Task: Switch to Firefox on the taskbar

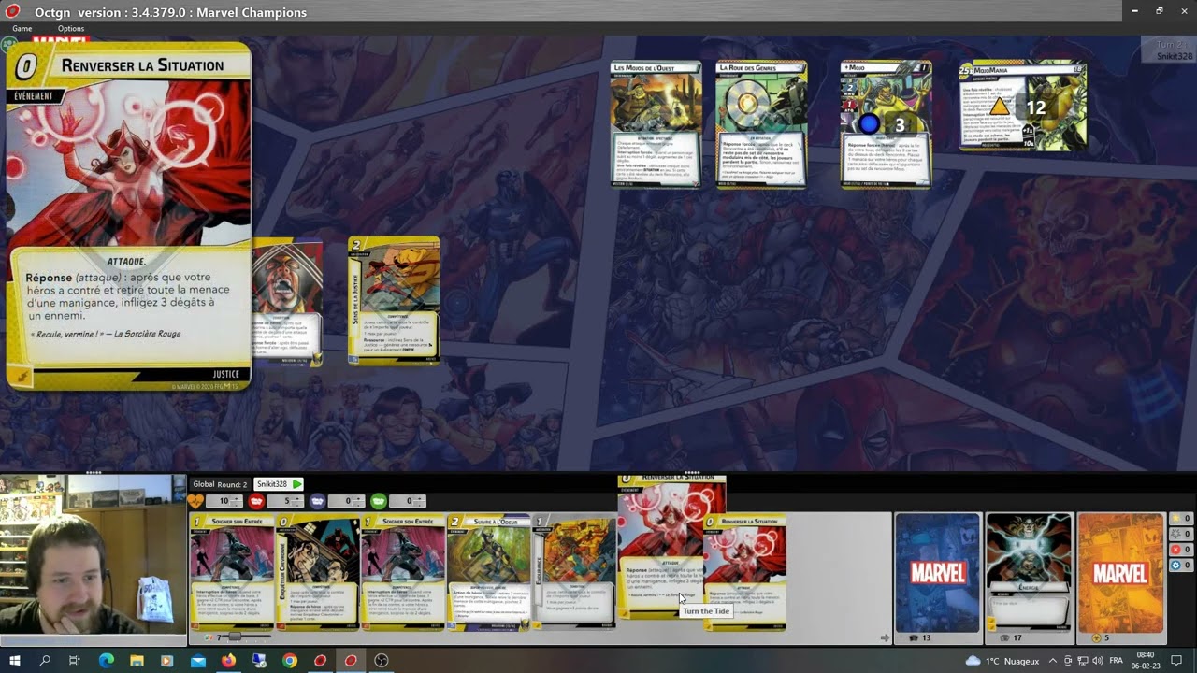Action: (x=228, y=661)
